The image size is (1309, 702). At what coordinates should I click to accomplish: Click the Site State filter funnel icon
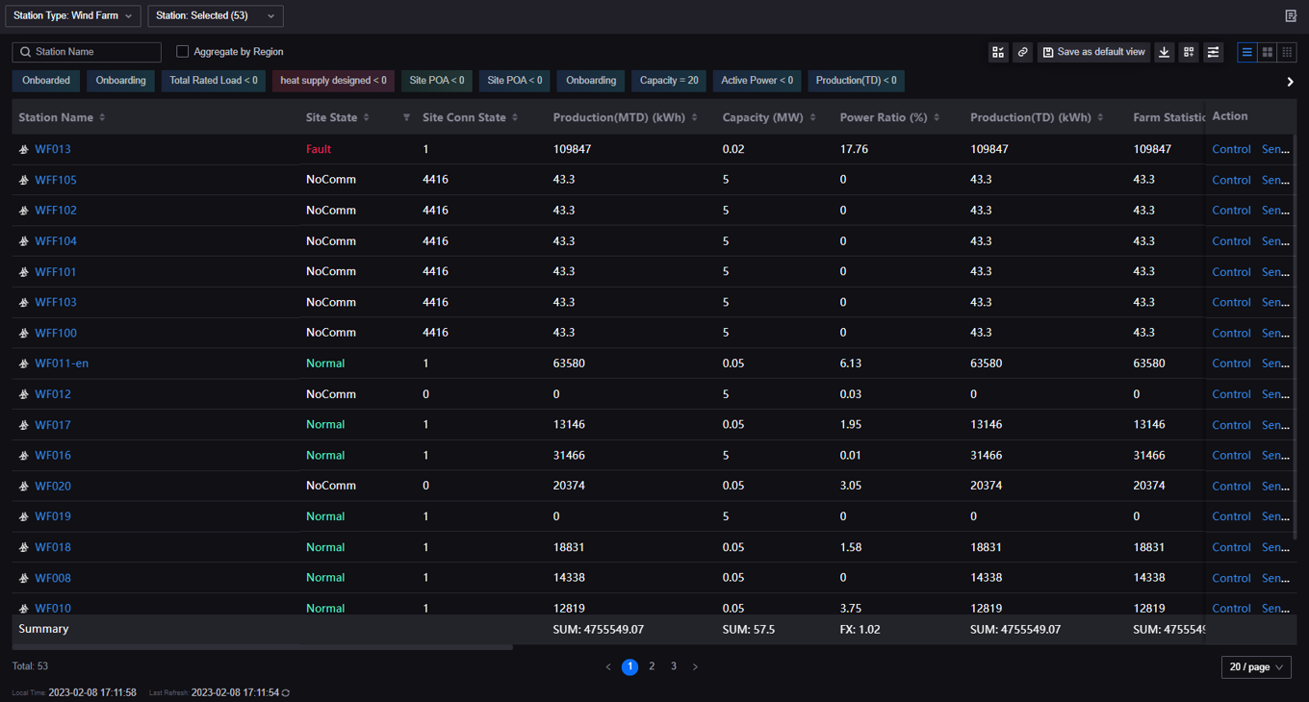(x=406, y=117)
